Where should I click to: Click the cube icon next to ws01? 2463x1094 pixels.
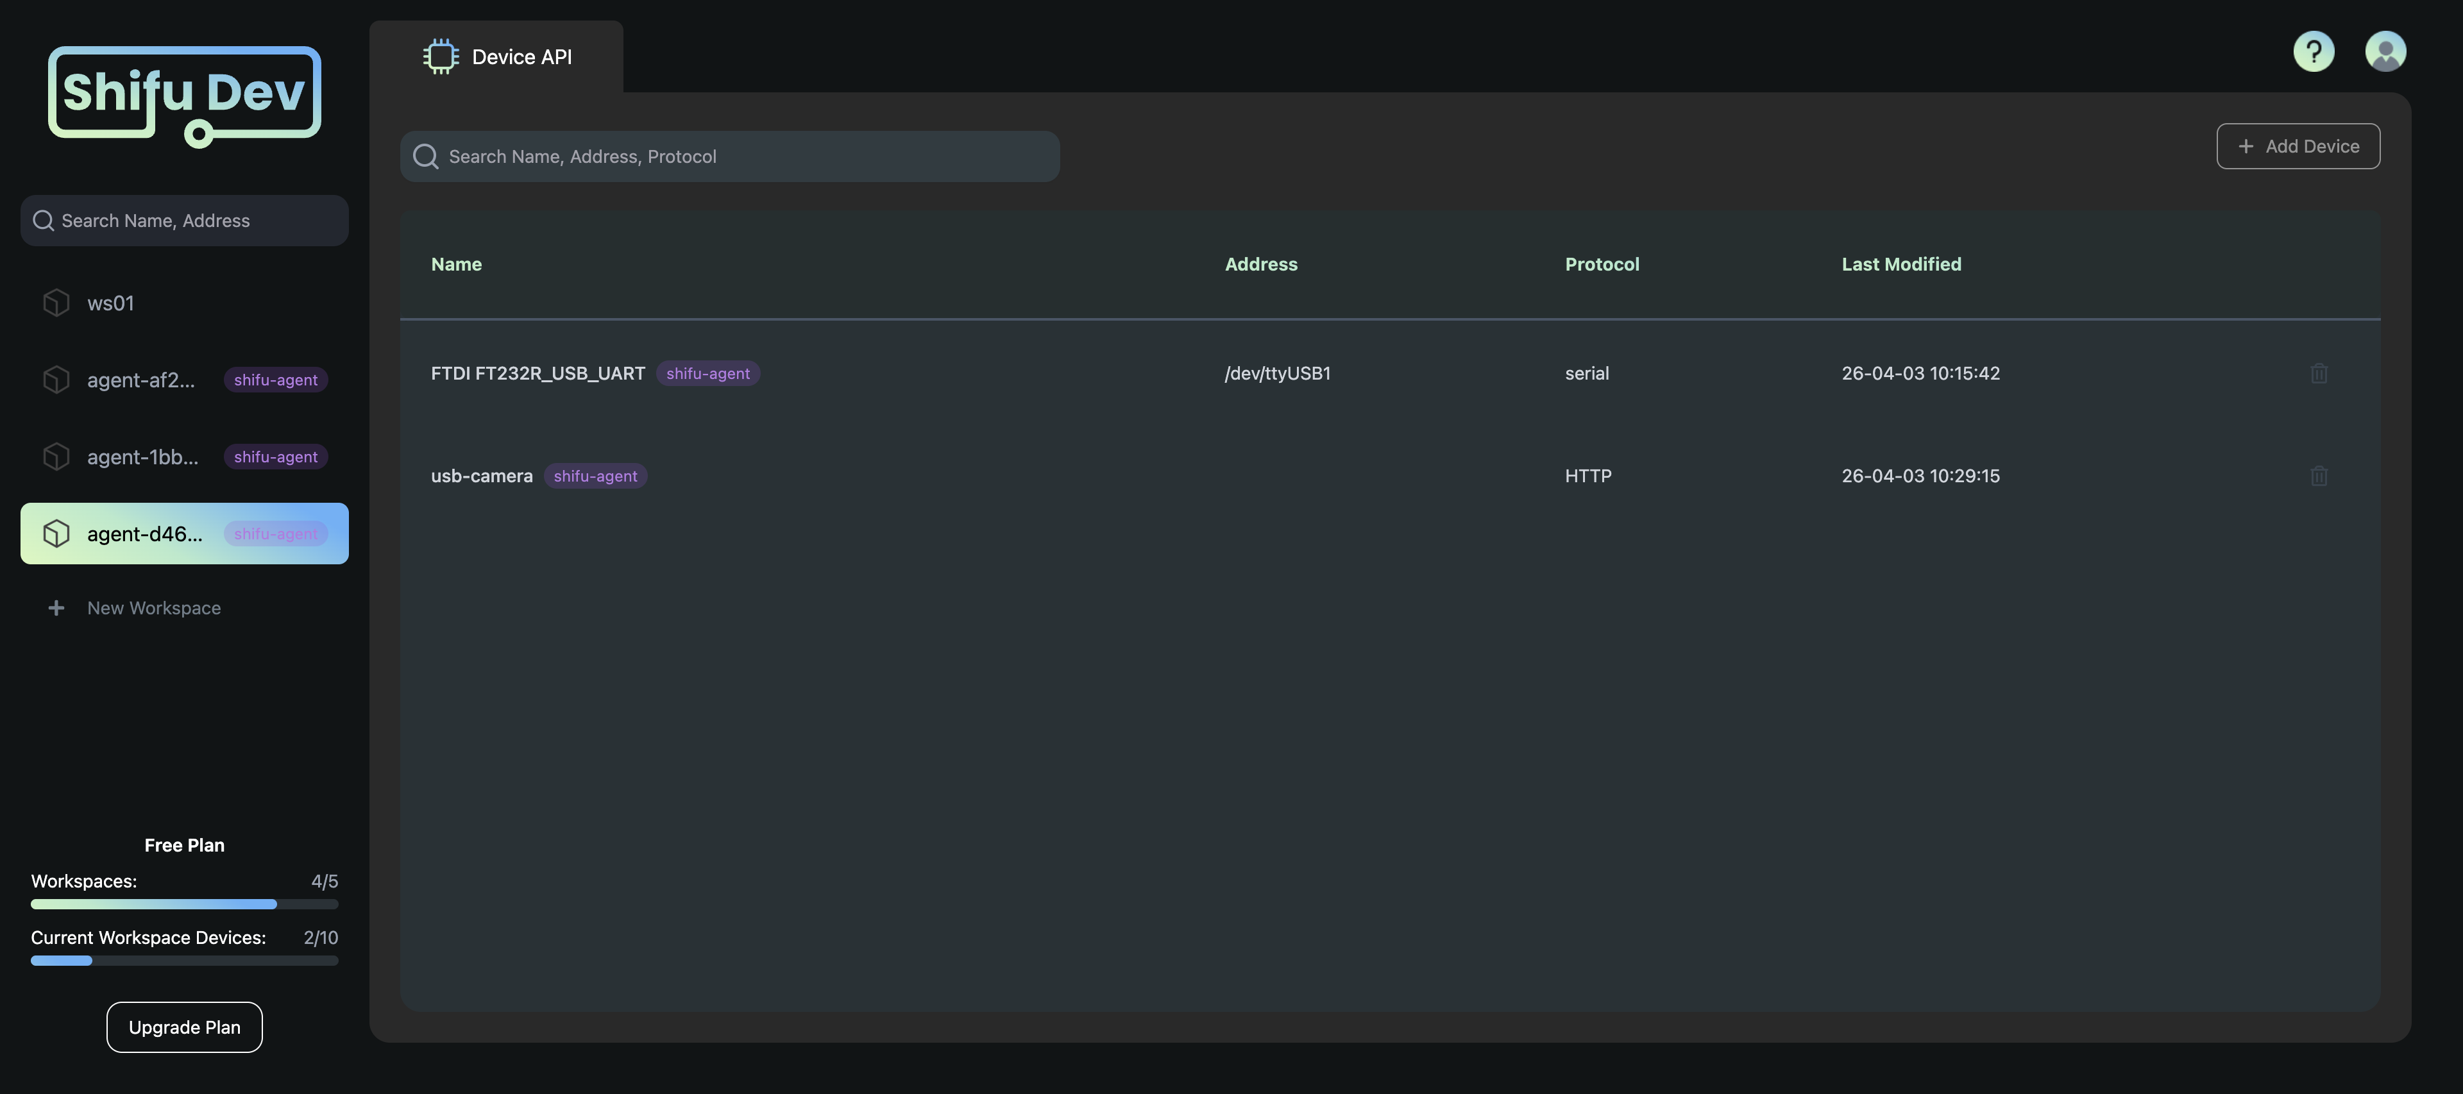(x=55, y=302)
